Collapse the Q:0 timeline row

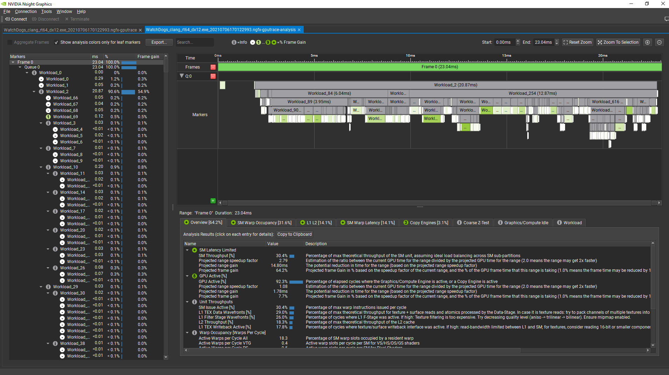click(182, 76)
